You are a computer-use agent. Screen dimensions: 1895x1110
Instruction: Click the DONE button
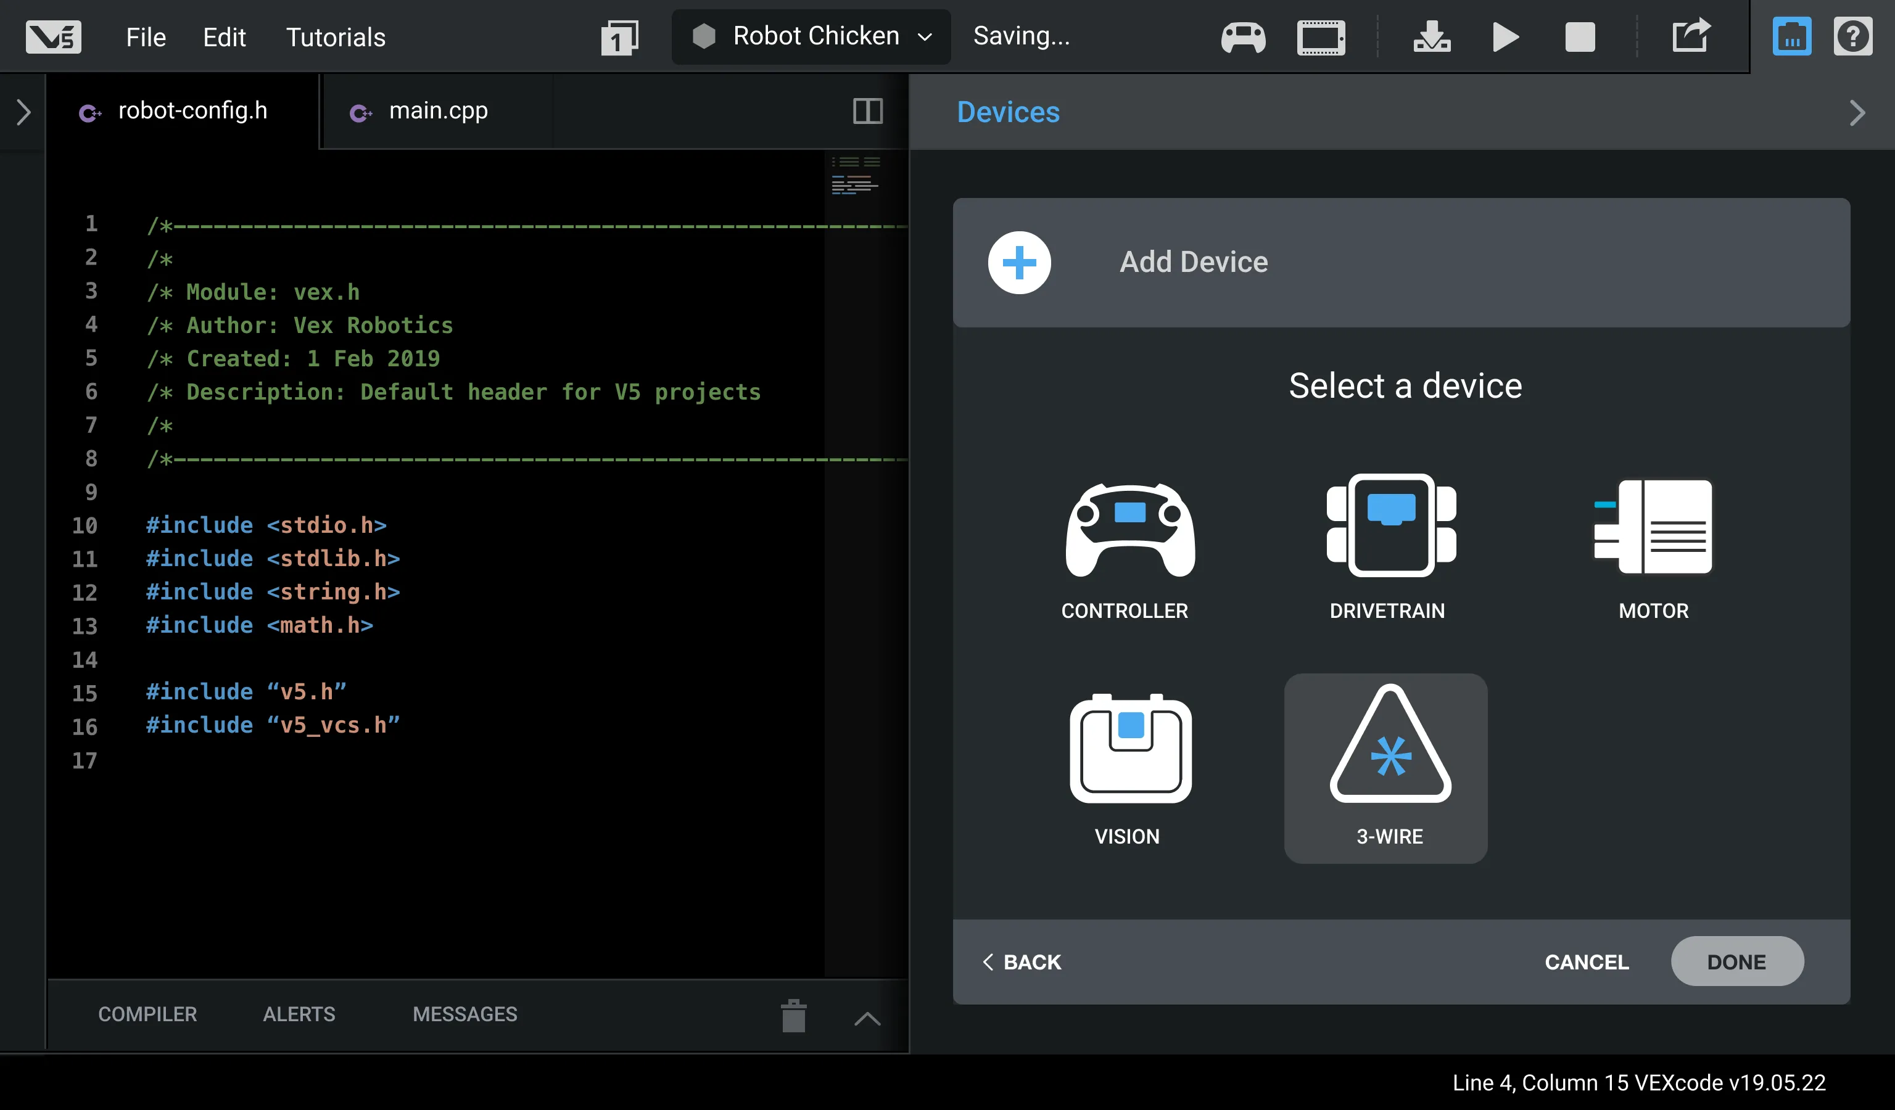[x=1736, y=961]
